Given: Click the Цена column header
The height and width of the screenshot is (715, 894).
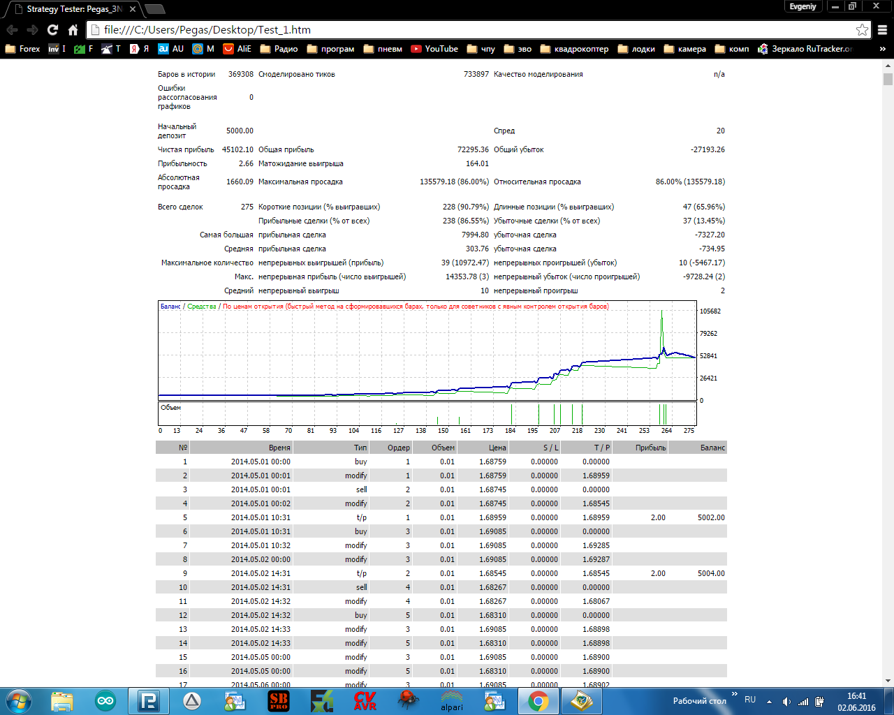Looking at the screenshot, I should (483, 448).
